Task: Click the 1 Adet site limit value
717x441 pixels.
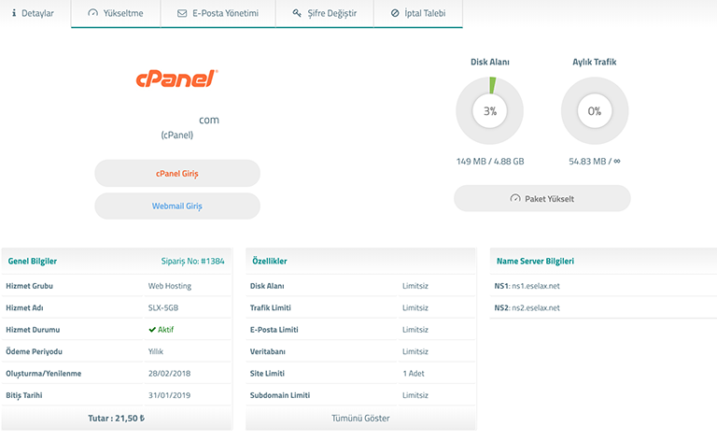Action: (x=414, y=374)
